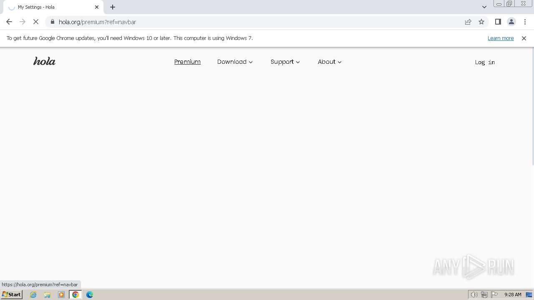The height and width of the screenshot is (300, 534).
Task: Launch Microsoft Edge from the taskbar
Action: point(89,295)
